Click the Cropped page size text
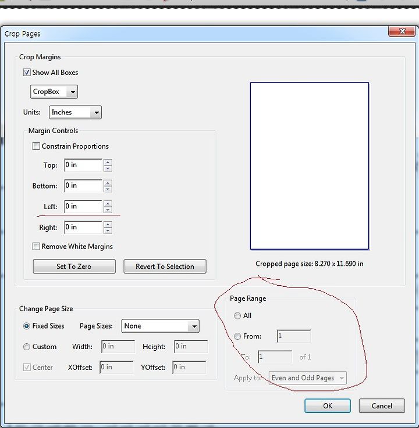Screen dimensions: 419x428 click(310, 264)
